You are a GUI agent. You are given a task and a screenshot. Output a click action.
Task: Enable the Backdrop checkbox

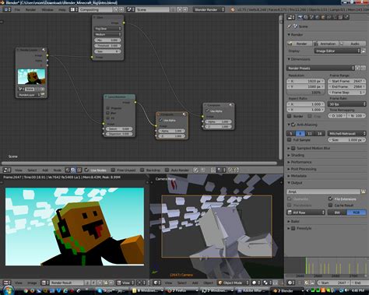tap(142, 170)
